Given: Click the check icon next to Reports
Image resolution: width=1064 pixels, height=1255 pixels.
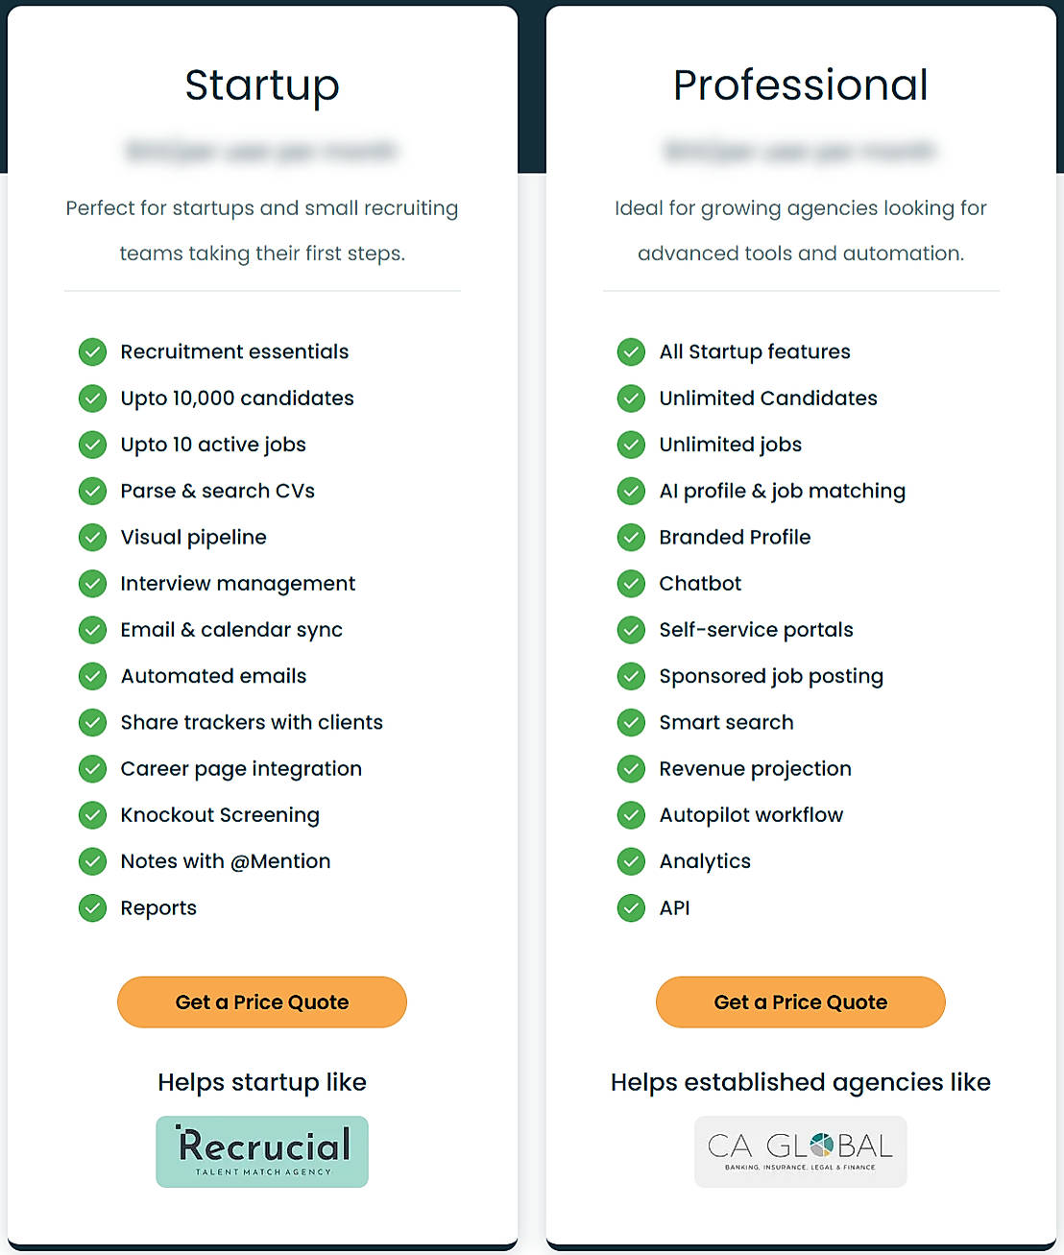Looking at the screenshot, I should 92,908.
